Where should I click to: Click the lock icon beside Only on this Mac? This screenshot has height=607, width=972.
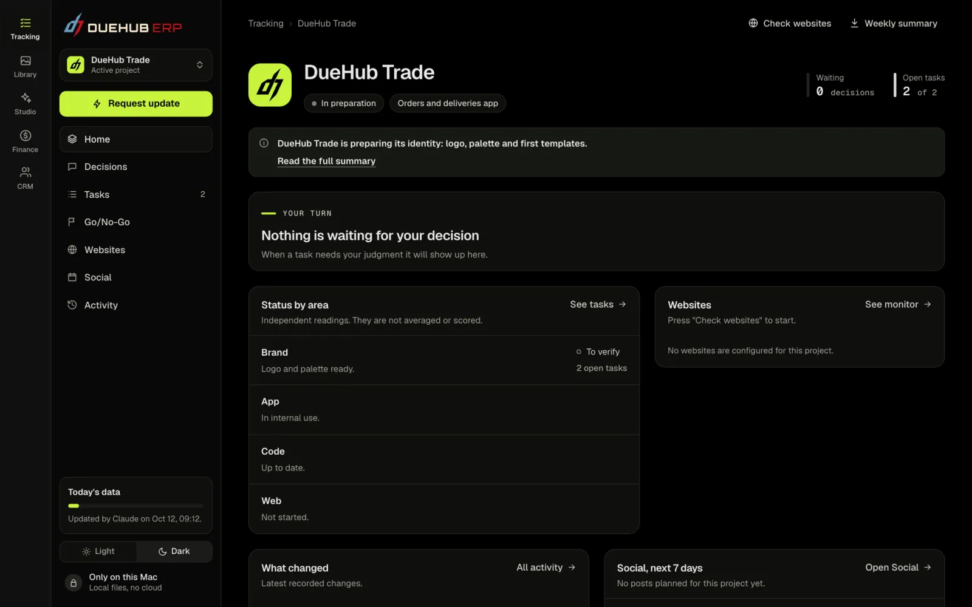pyautogui.click(x=74, y=583)
